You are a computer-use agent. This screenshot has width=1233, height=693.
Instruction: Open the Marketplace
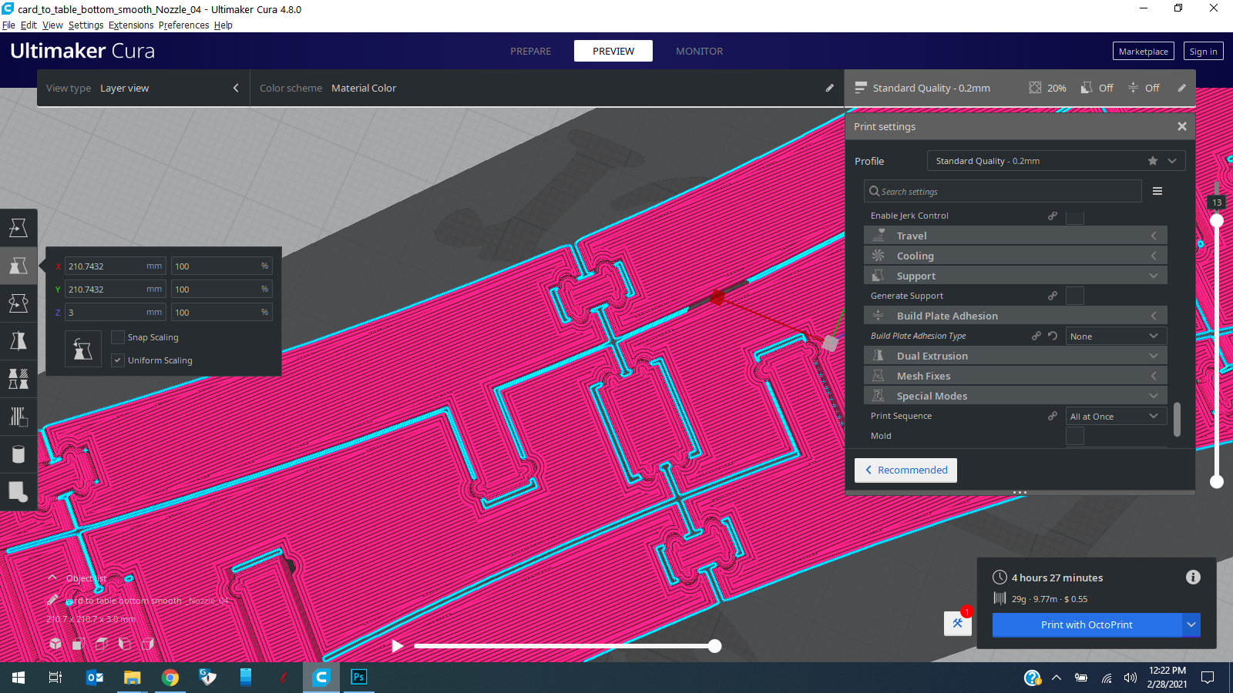pos(1144,51)
